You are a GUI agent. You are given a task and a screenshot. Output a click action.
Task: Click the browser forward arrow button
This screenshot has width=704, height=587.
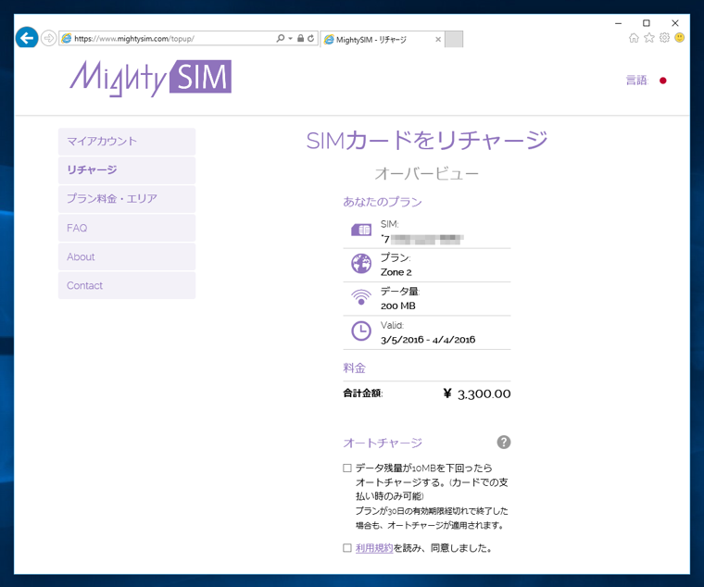[48, 38]
